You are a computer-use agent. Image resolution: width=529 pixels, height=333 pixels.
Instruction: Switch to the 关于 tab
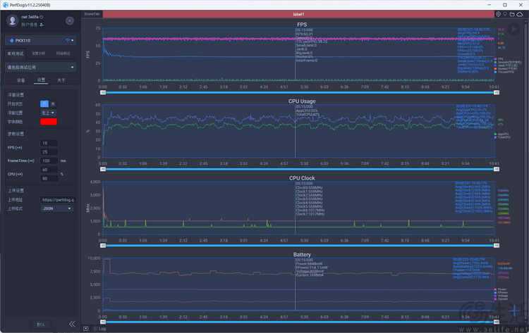(61, 80)
